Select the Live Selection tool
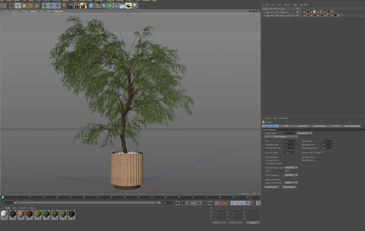The width and height of the screenshot is (365, 231). 12,5
